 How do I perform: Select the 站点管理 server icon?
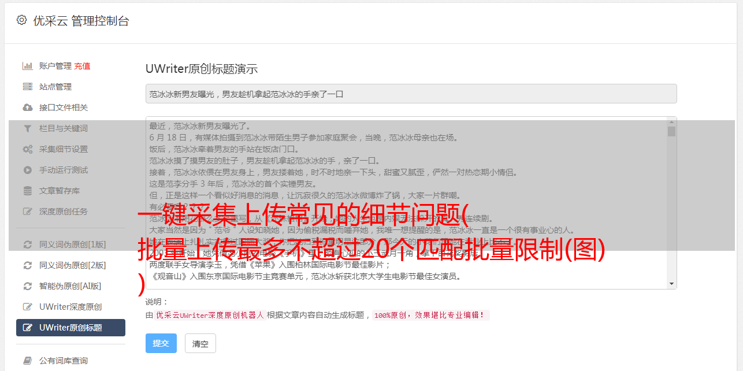tap(27, 87)
